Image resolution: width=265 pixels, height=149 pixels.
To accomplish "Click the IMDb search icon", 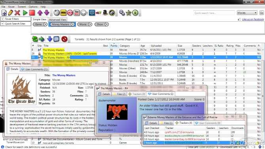I will [x=63, y=13].
